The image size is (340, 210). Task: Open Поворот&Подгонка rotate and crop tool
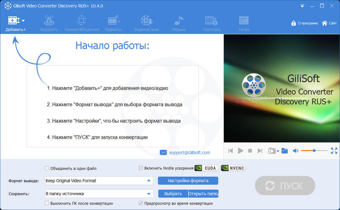82,23
